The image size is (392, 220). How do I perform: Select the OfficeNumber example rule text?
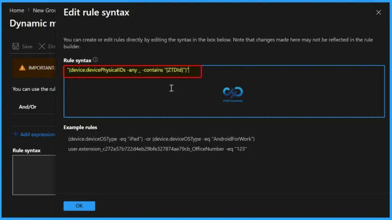coord(157,149)
